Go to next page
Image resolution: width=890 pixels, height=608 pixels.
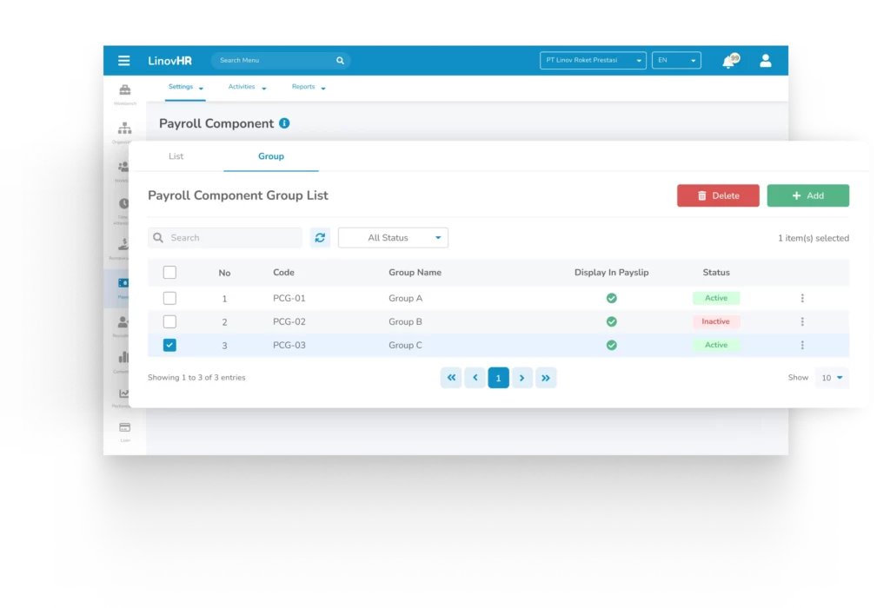point(522,378)
